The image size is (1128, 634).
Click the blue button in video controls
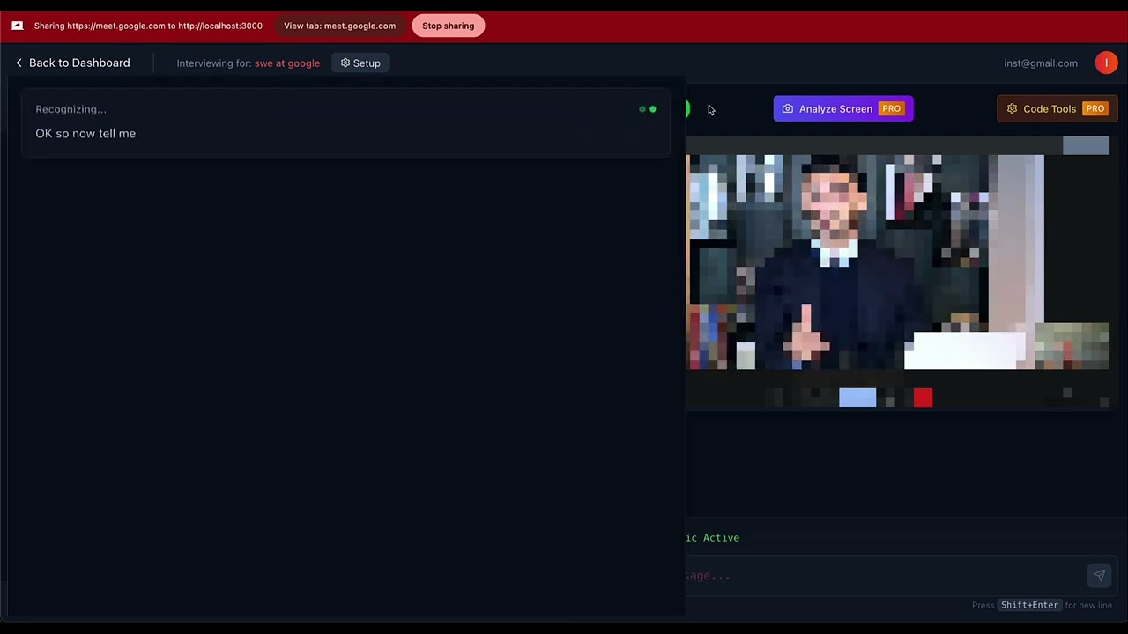pyautogui.click(x=857, y=398)
